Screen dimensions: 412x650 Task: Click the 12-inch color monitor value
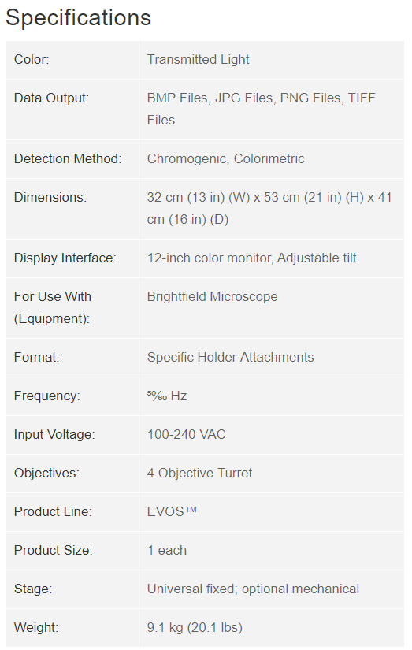coord(251,258)
